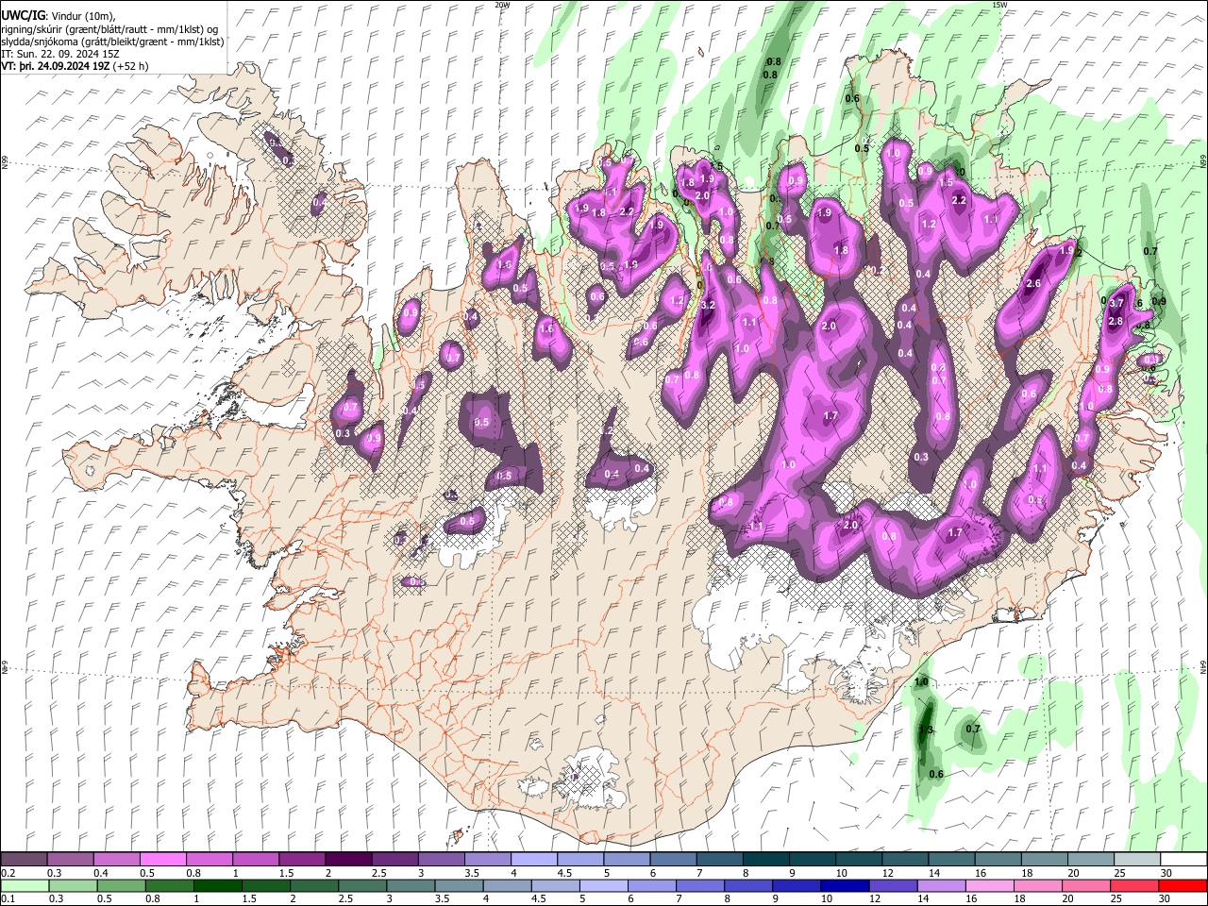This screenshot has height=906, width=1208.
Task: Click the rain legend swatch between 8 and 9
Action: (x=747, y=885)
